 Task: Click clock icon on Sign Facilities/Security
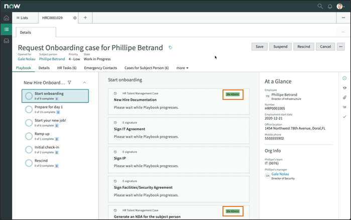[x=115, y=181]
